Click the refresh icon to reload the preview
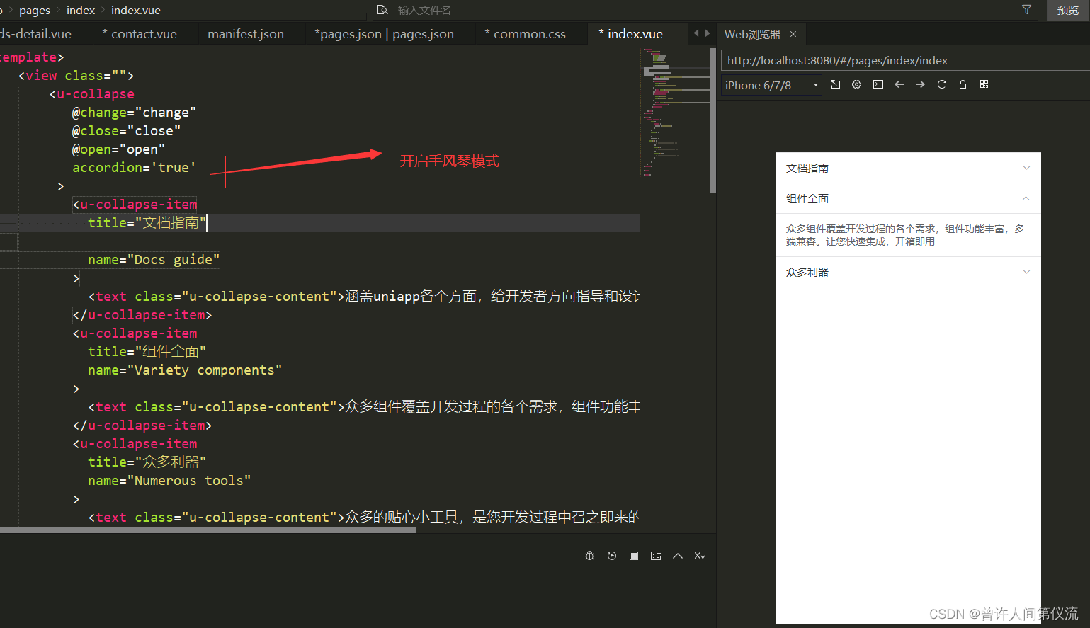 (941, 84)
